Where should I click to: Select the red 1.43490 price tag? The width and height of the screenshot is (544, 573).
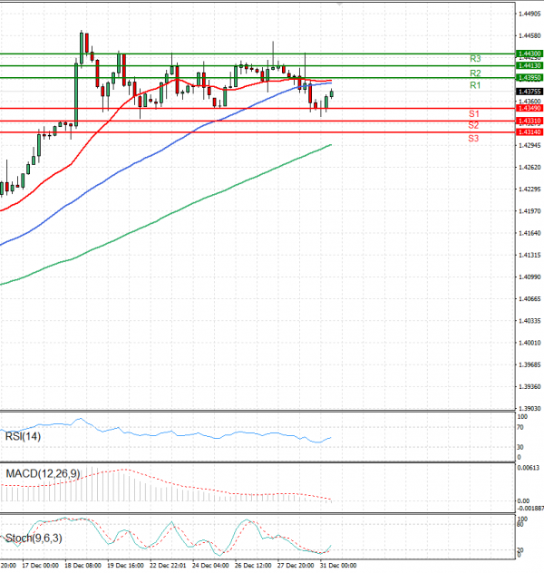coord(529,109)
